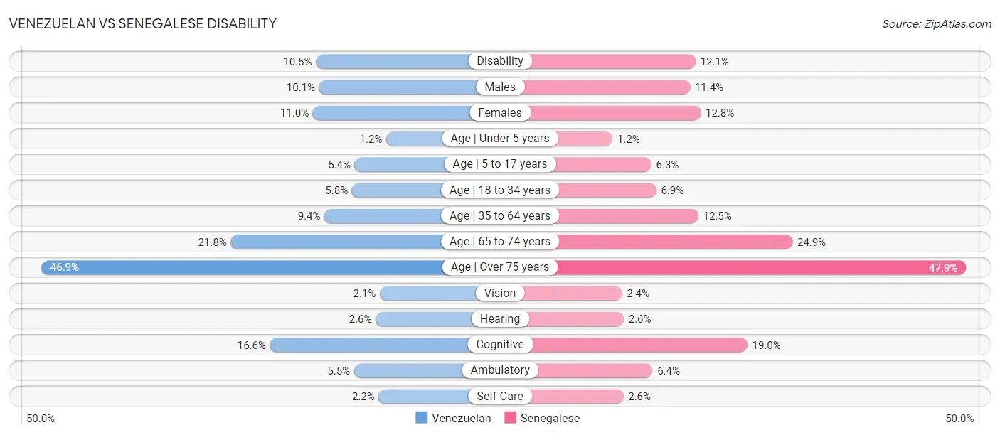Click the Senegalese pink legend swatch
The image size is (1000, 435).
(x=510, y=418)
